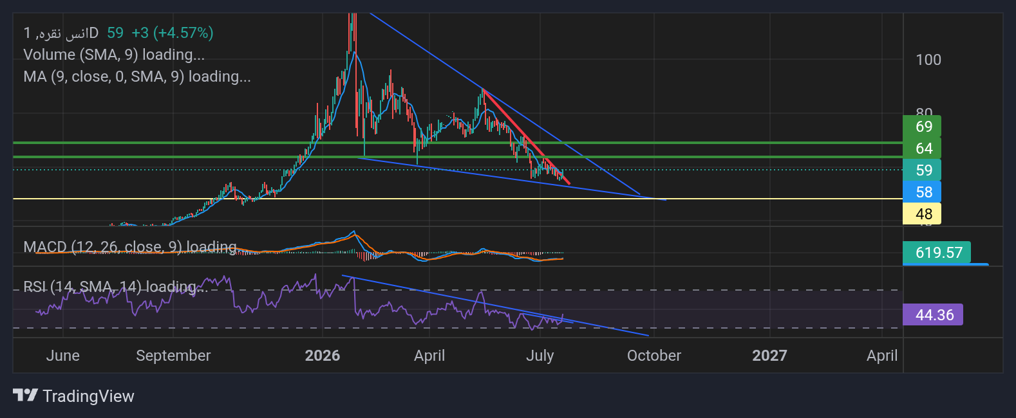
Task: Select the thick red downtrend line
Action: 526,137
